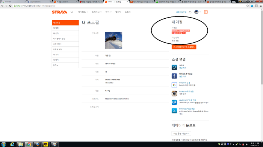Click the profile URL strava.com/athletes/ text
263x147 pixels.
pos(117,99)
